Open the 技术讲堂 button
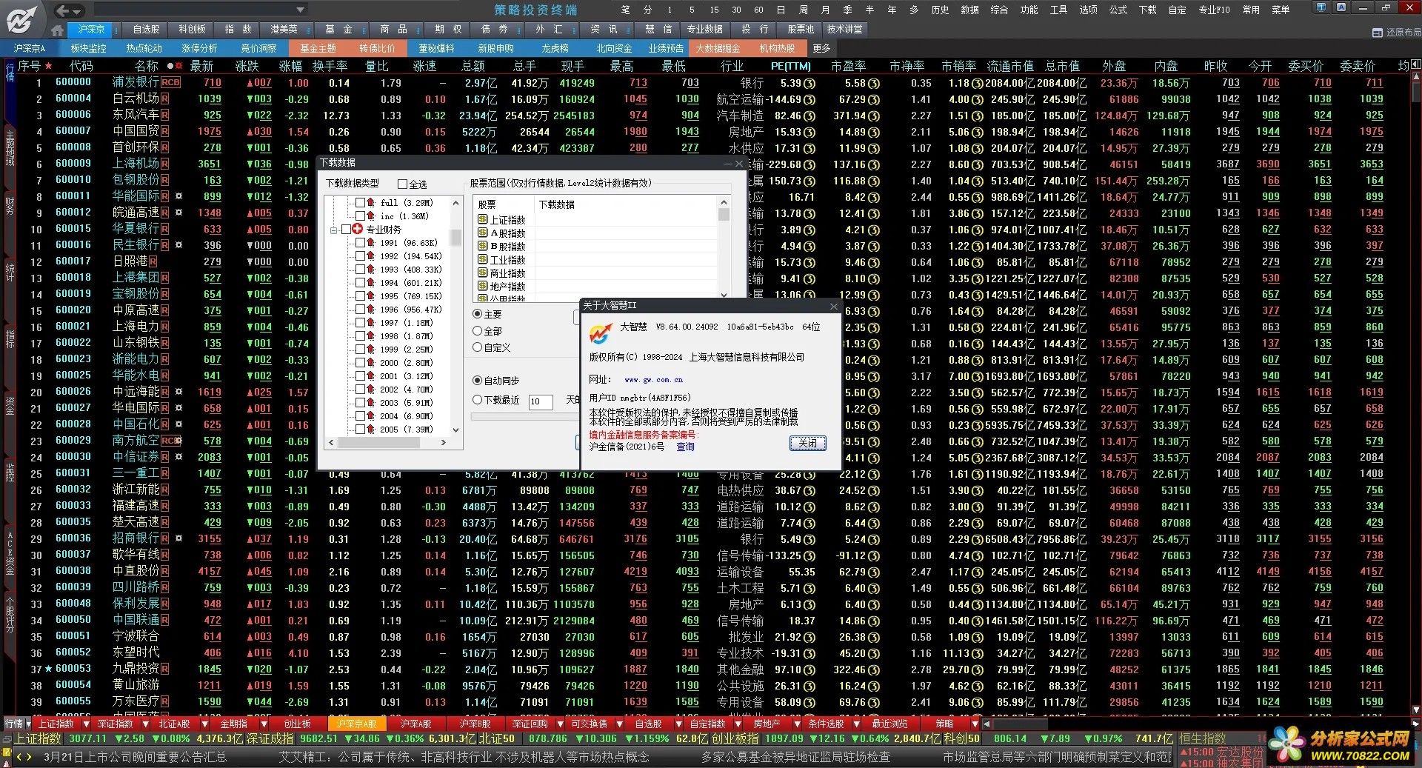1422x768 pixels. pos(845,30)
